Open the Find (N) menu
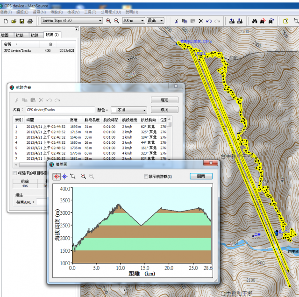The height and width of the screenshot is (297, 299). tap(39, 12)
